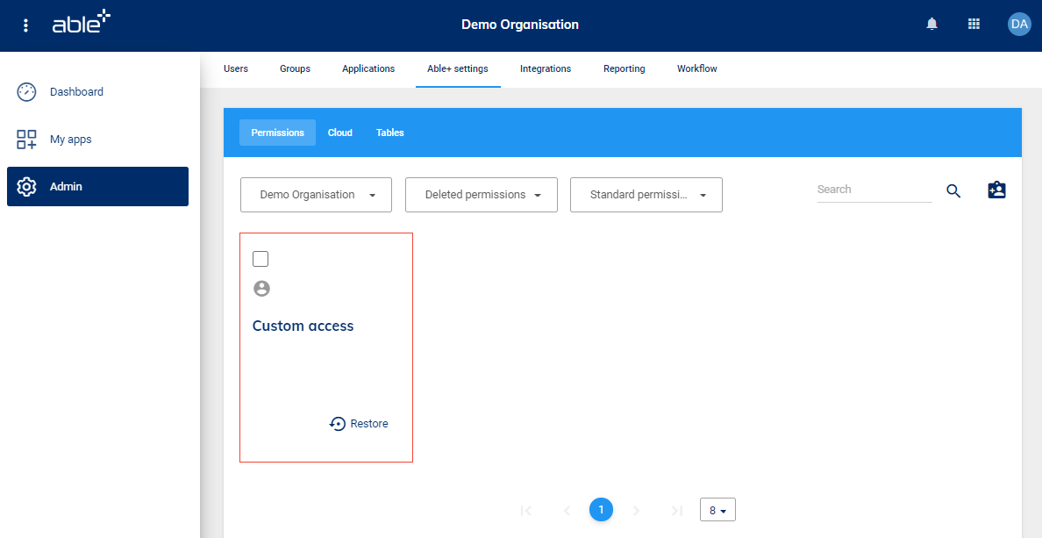Restore the Custom access permission

[x=360, y=424]
